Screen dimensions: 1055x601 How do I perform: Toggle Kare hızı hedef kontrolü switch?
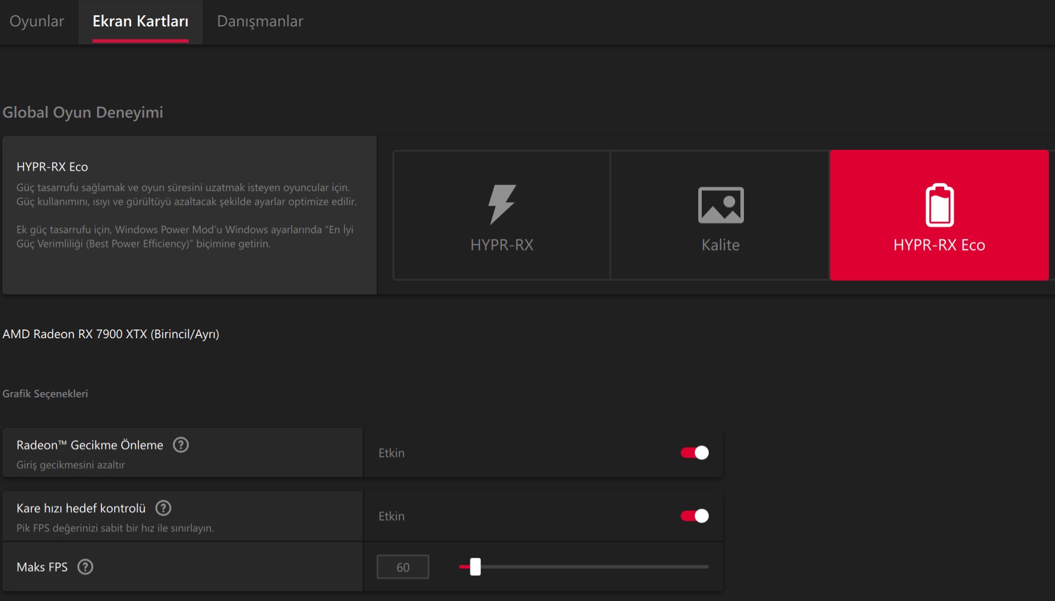click(x=695, y=516)
